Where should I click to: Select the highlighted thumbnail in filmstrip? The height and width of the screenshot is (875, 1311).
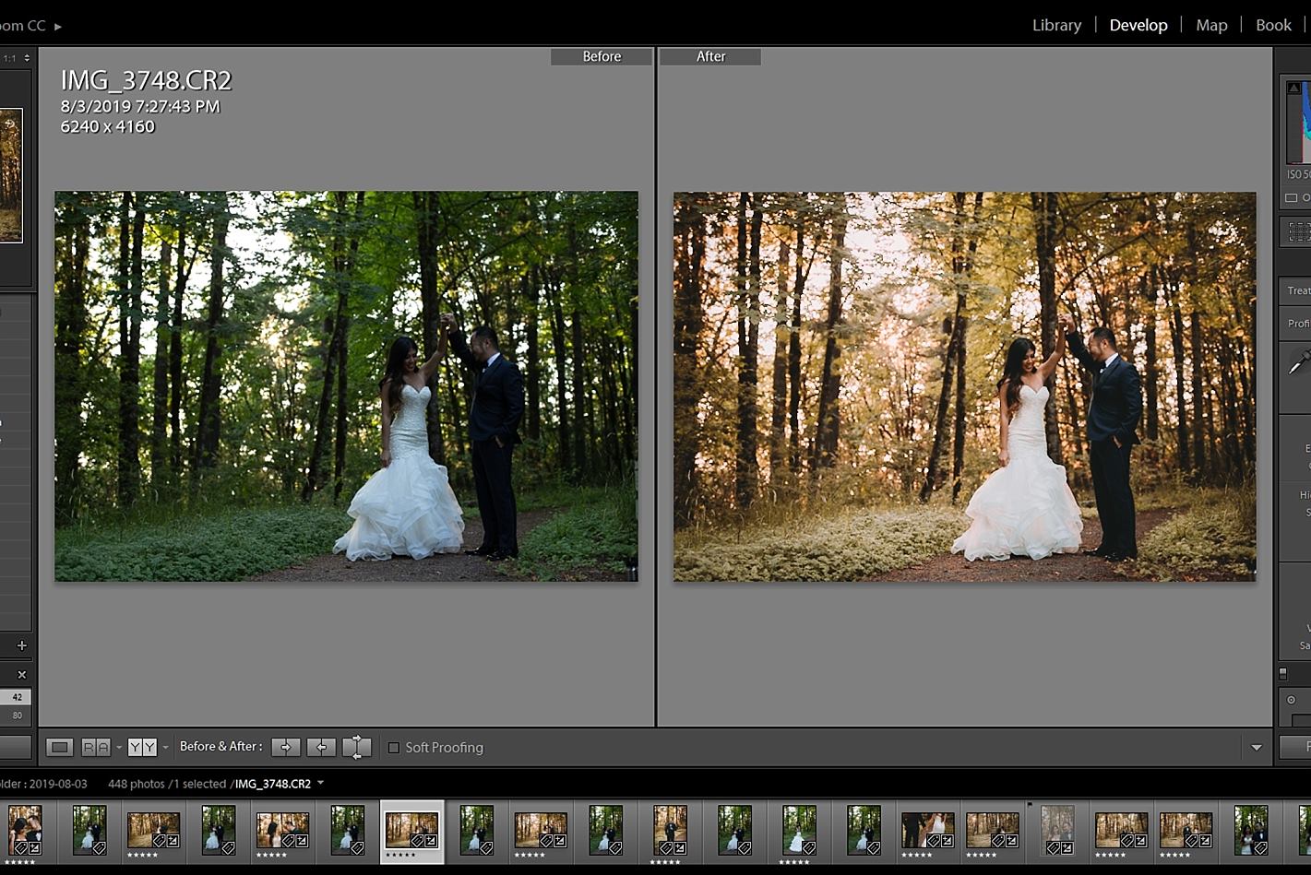411,830
